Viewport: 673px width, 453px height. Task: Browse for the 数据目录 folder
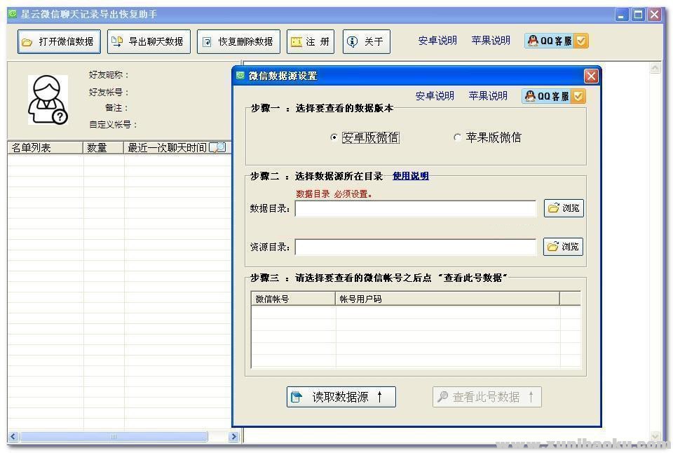point(564,208)
